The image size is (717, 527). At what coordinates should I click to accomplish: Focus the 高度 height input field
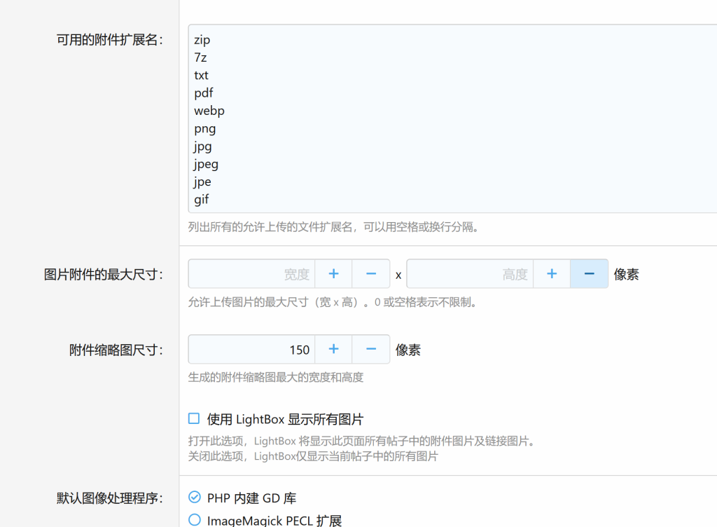coord(470,274)
